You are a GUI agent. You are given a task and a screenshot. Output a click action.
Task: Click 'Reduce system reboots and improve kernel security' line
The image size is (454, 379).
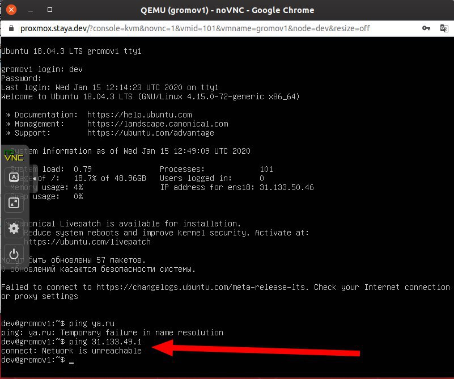click(x=166, y=233)
